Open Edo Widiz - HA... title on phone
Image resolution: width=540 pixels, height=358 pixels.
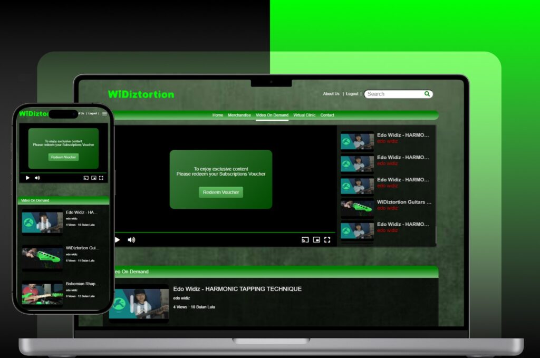(81, 212)
